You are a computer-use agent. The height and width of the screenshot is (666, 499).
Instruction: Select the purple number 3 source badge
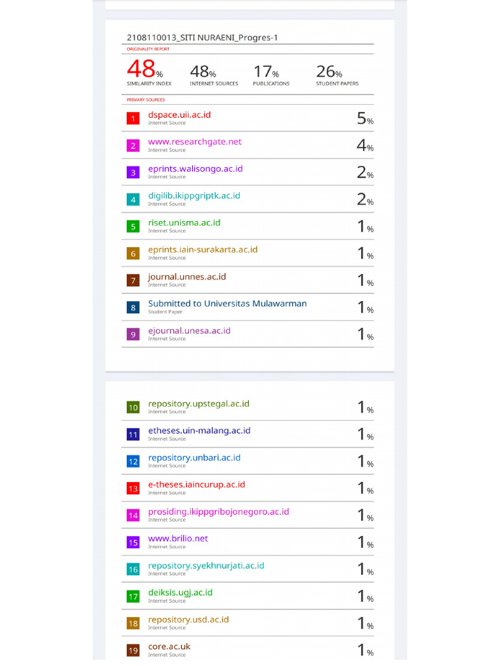tap(133, 172)
